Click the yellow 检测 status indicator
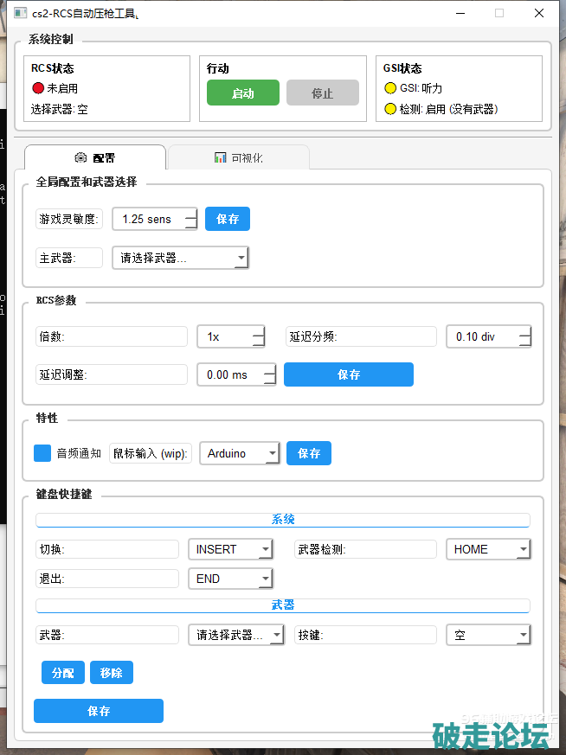The height and width of the screenshot is (755, 566). pos(389,110)
